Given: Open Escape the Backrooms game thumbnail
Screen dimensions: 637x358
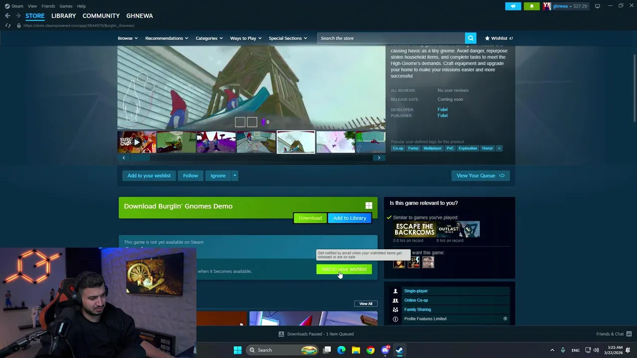Looking at the screenshot, I should [415, 229].
